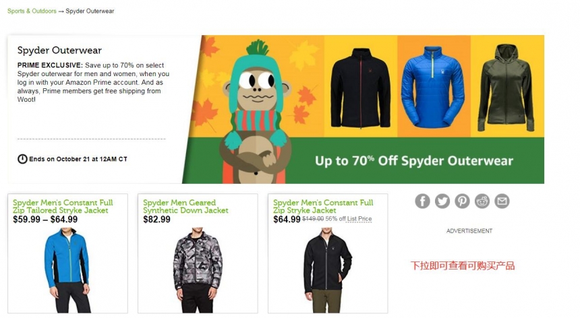View the black Stryke jacket product photo

coord(327,270)
